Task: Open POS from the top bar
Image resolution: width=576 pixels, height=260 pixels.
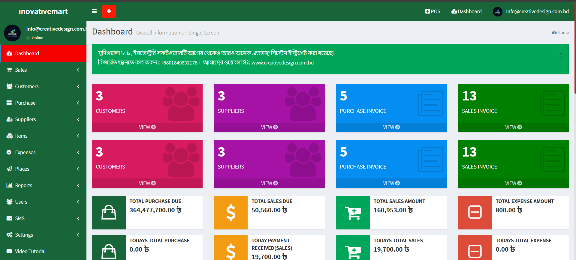Action: tap(433, 11)
